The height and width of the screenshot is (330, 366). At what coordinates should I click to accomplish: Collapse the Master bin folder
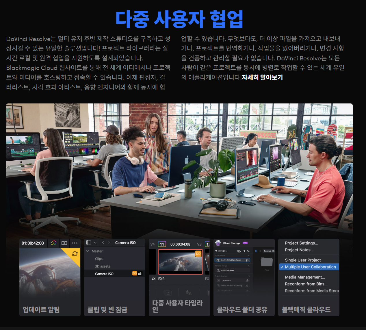88,251
